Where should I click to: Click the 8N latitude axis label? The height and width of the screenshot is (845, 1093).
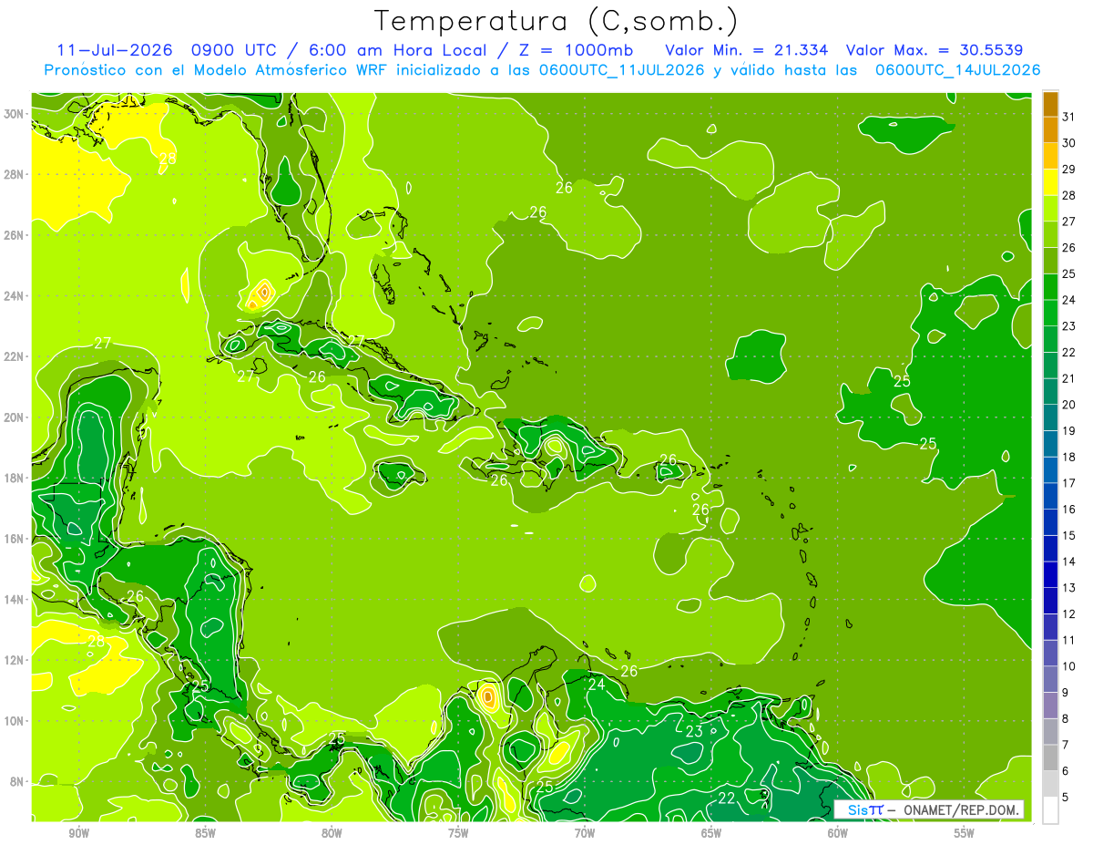[x=17, y=782]
